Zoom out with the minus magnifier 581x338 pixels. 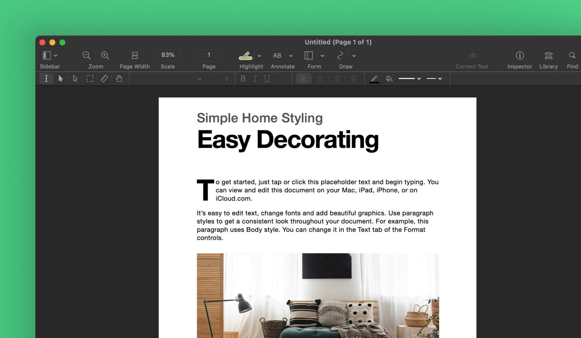[86, 55]
